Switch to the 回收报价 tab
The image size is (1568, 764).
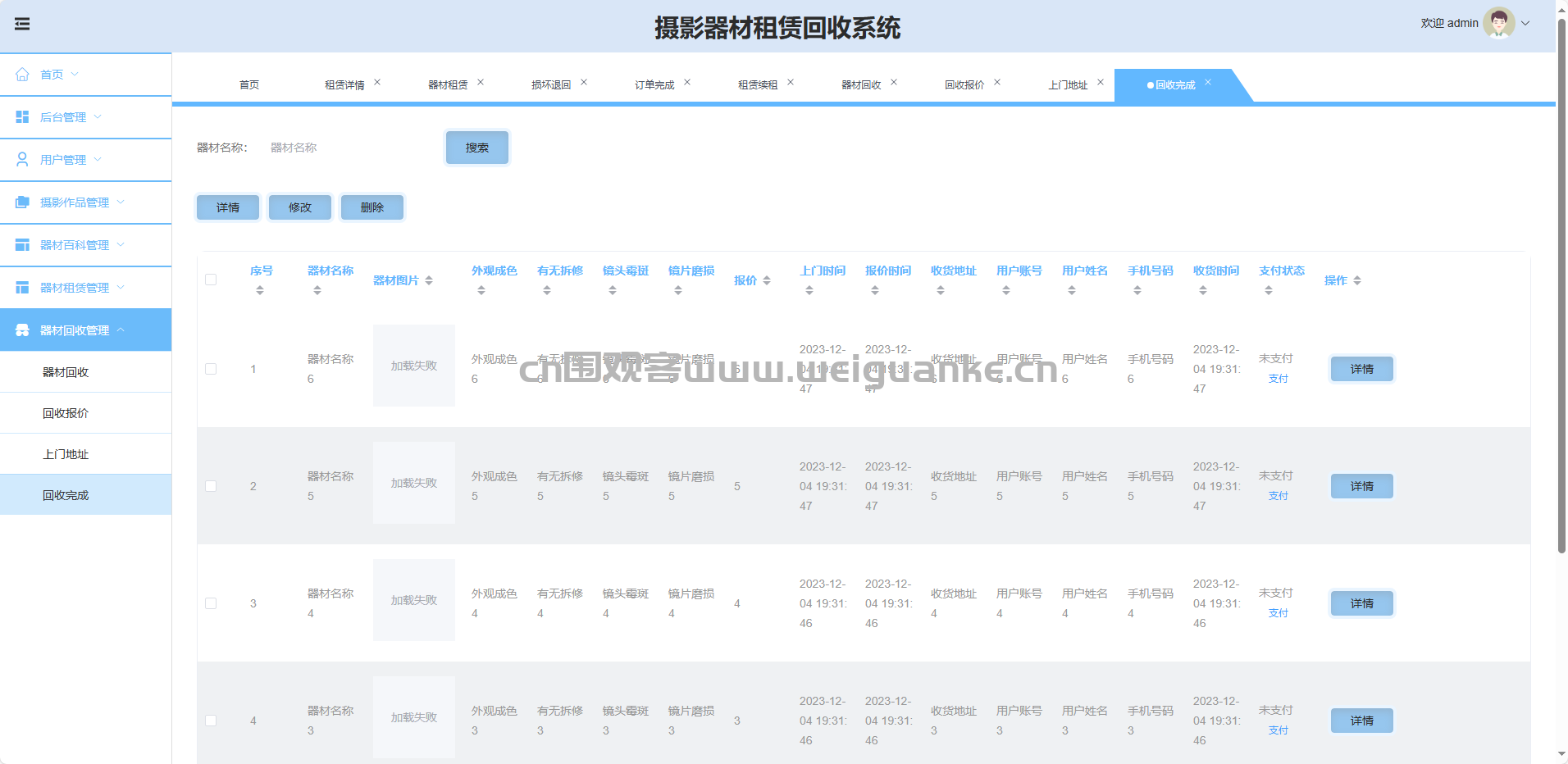point(964,85)
